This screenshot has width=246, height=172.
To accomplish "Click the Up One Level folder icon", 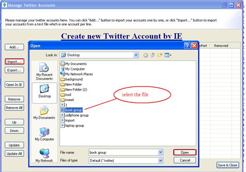I will (152, 55).
